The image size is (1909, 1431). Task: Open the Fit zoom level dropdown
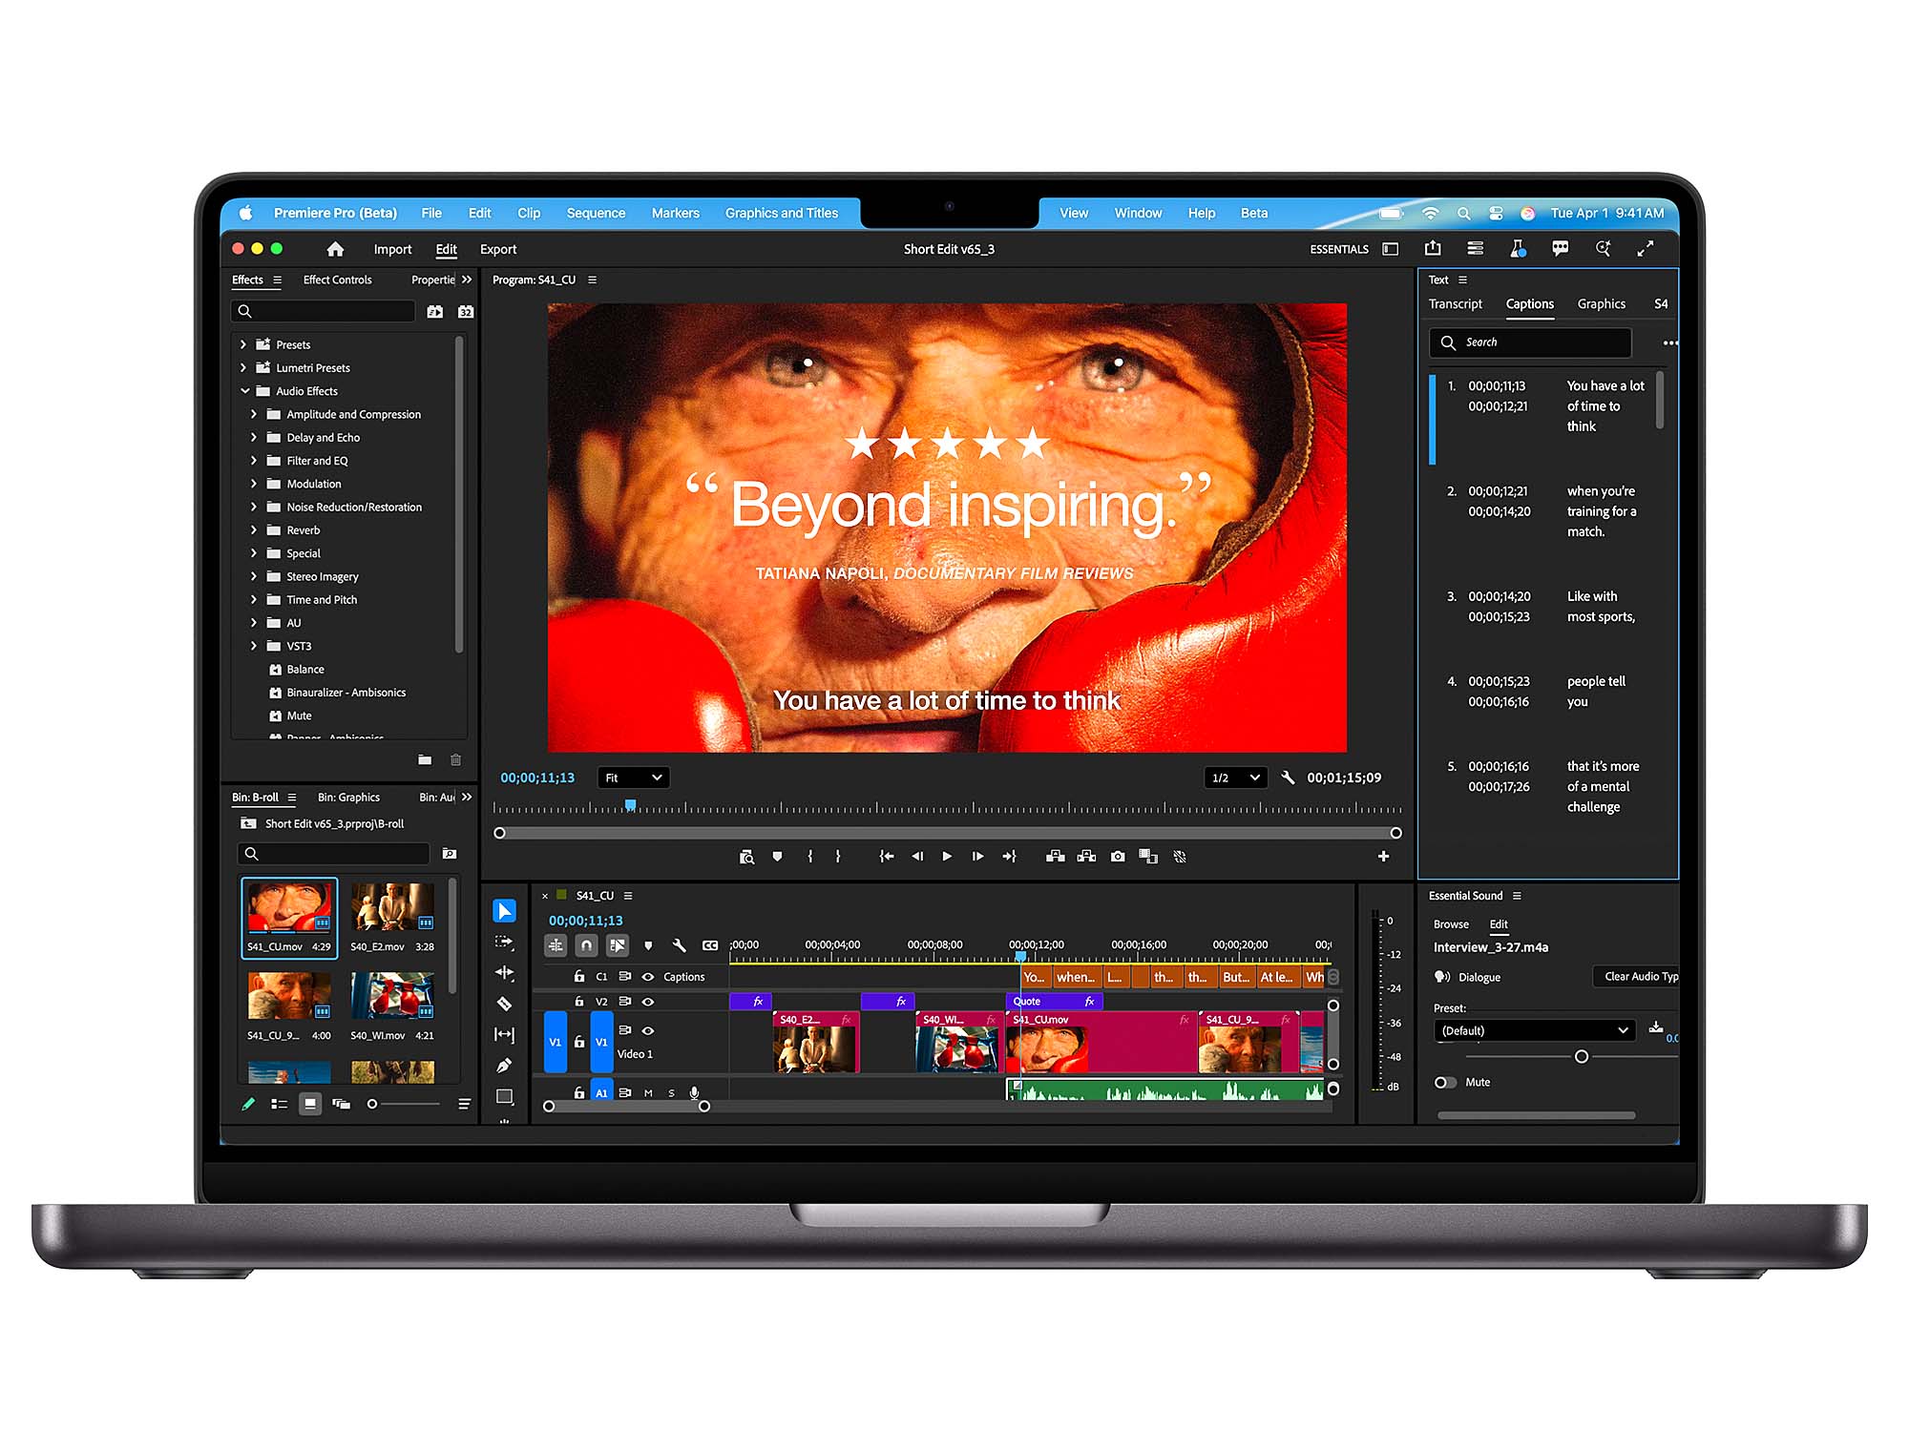pos(634,778)
